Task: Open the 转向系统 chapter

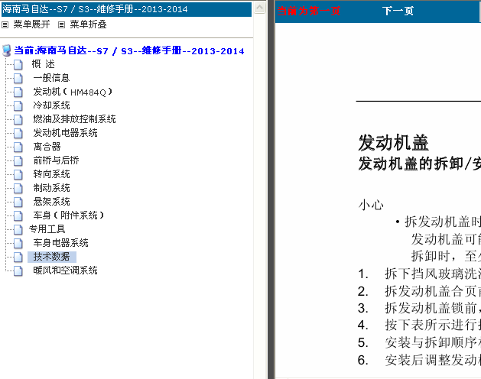Action: [51, 174]
